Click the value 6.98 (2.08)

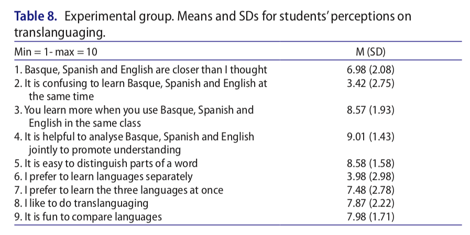click(370, 70)
